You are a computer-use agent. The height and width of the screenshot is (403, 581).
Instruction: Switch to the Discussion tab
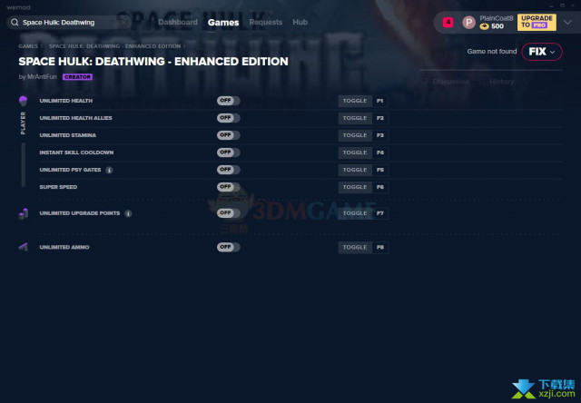point(451,82)
